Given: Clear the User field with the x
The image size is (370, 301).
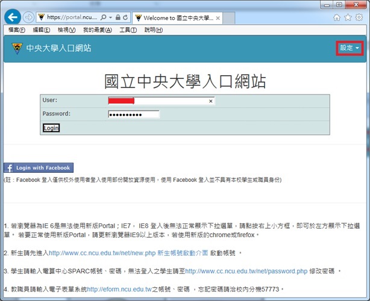Looking at the screenshot, I should [210, 101].
